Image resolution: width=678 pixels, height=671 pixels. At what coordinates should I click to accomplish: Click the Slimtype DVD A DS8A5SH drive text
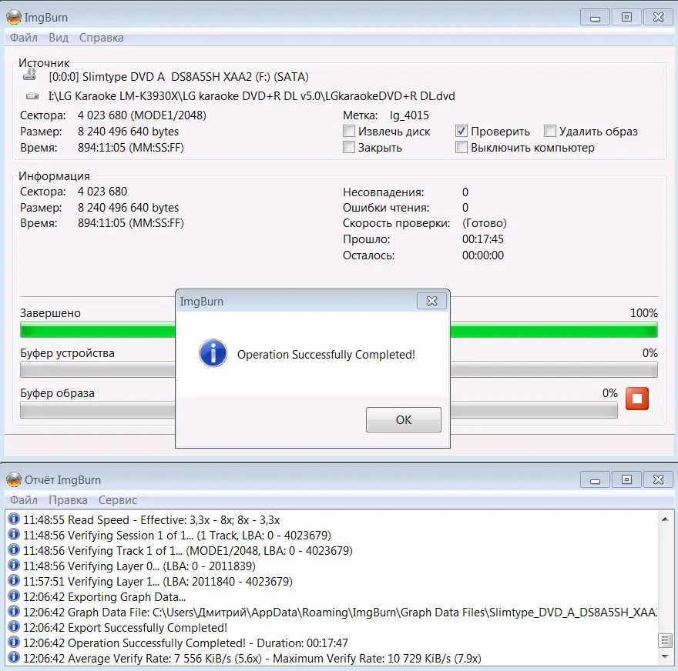[179, 77]
